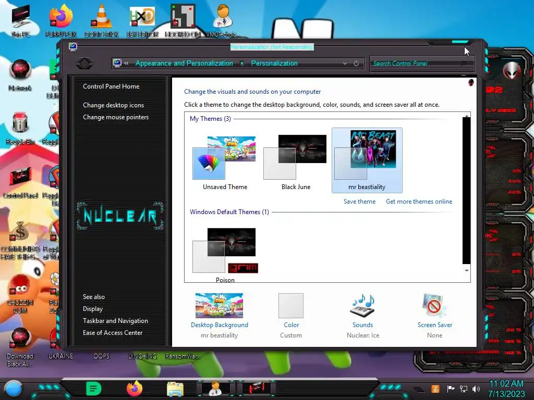Select the mr beastiality theme

367,160
